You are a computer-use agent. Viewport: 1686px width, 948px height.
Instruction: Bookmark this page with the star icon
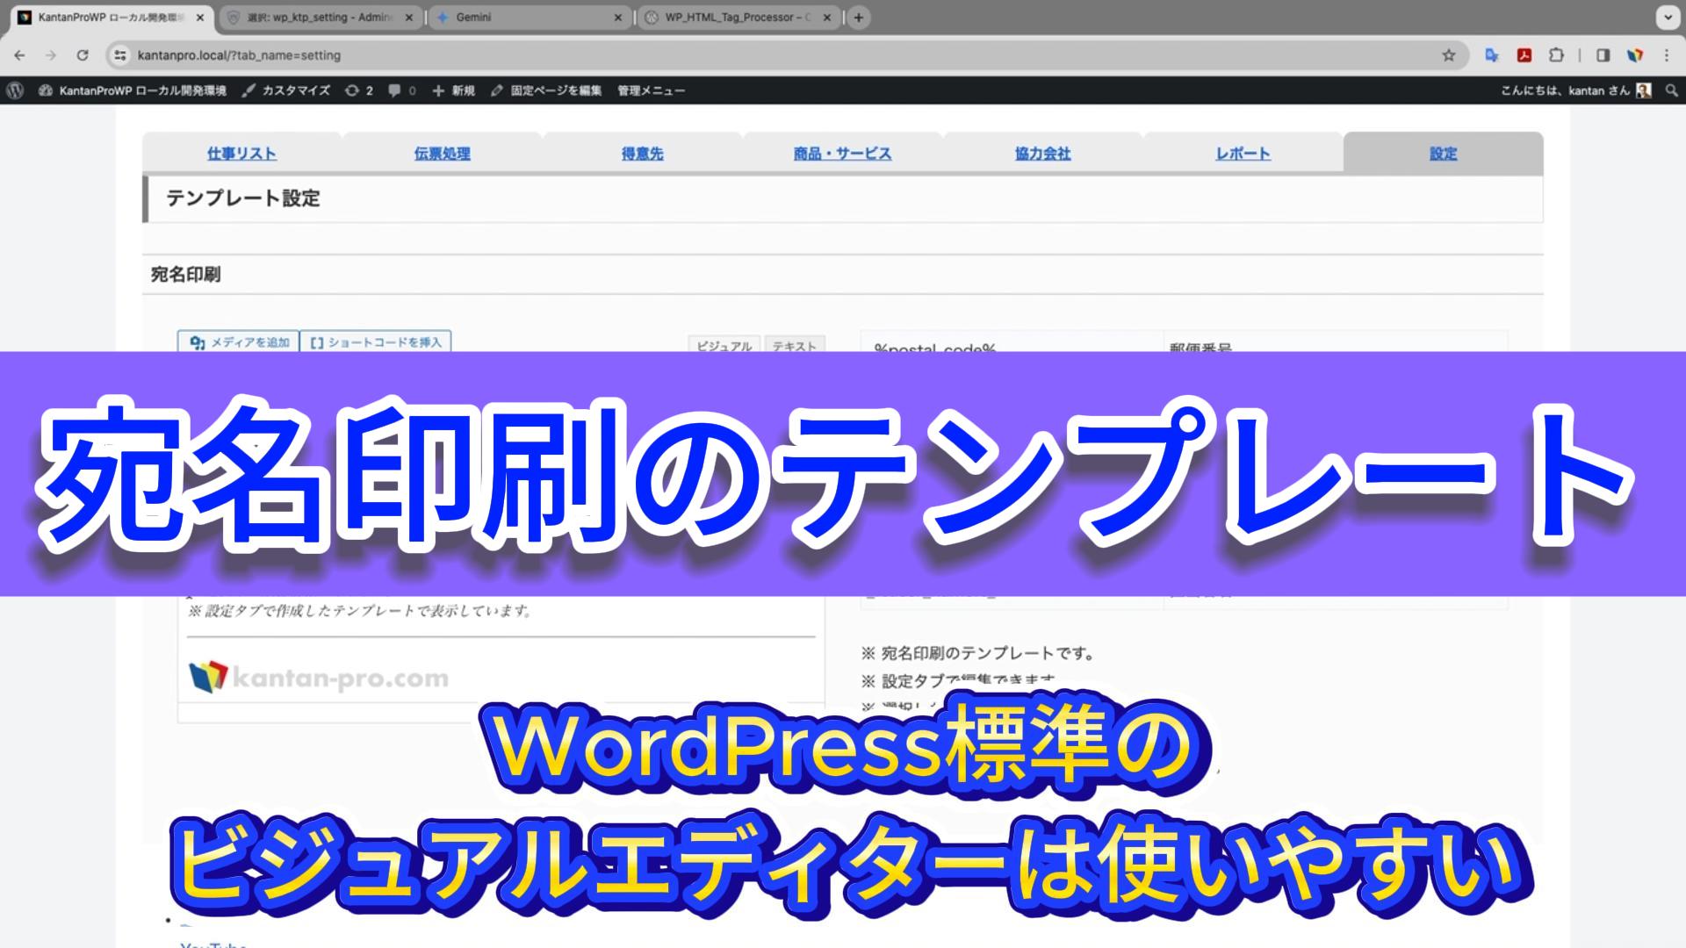[1449, 55]
